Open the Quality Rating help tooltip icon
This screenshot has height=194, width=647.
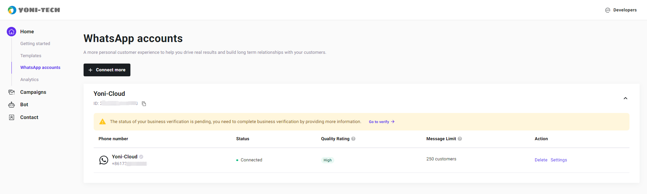click(x=353, y=139)
